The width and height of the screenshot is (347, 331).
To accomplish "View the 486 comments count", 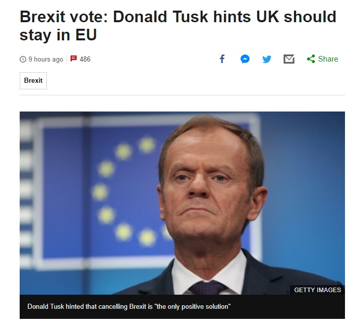I will coord(85,59).
